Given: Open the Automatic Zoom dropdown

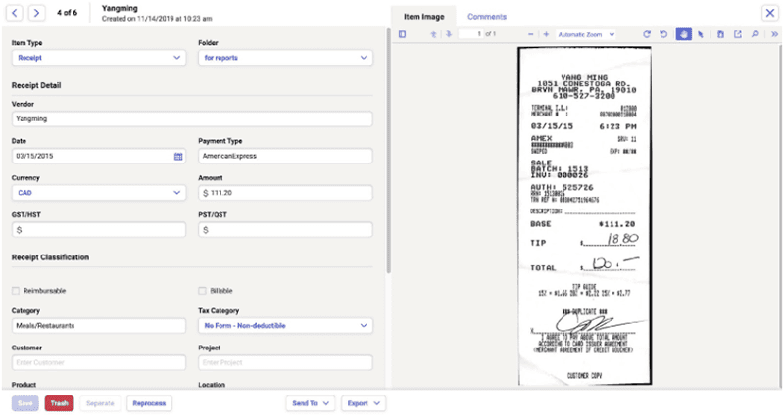Looking at the screenshot, I should (586, 34).
